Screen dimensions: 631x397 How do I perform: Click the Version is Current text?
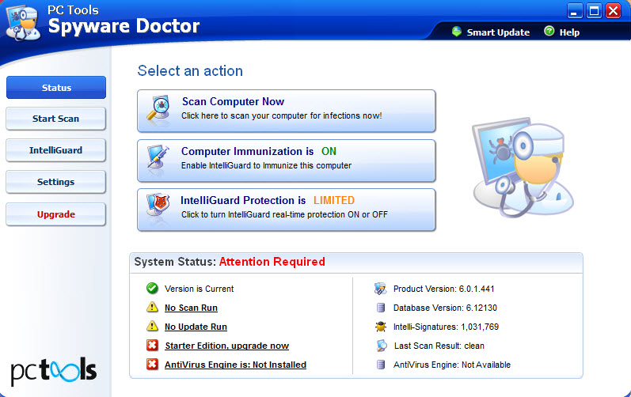(200, 289)
